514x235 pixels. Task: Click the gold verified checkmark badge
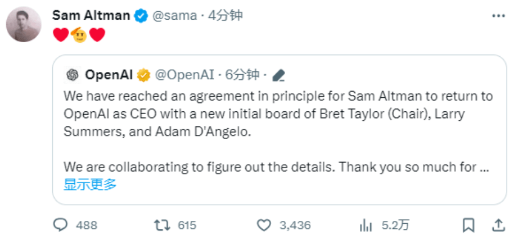tap(143, 74)
